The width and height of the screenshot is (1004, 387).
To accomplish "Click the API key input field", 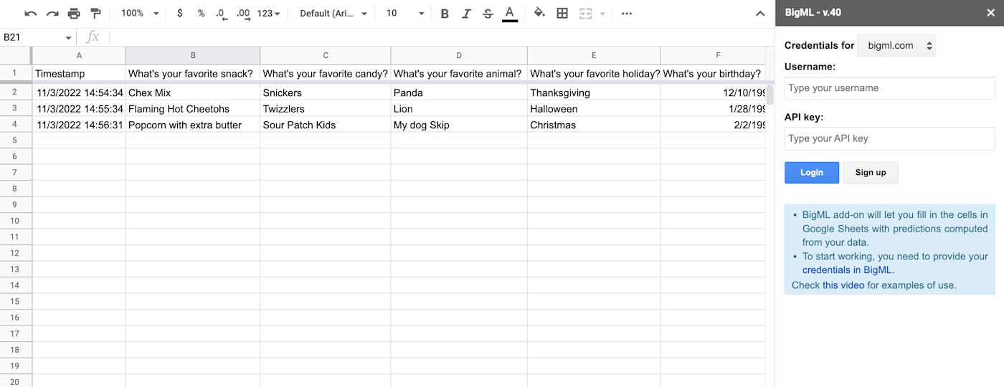I will click(889, 138).
